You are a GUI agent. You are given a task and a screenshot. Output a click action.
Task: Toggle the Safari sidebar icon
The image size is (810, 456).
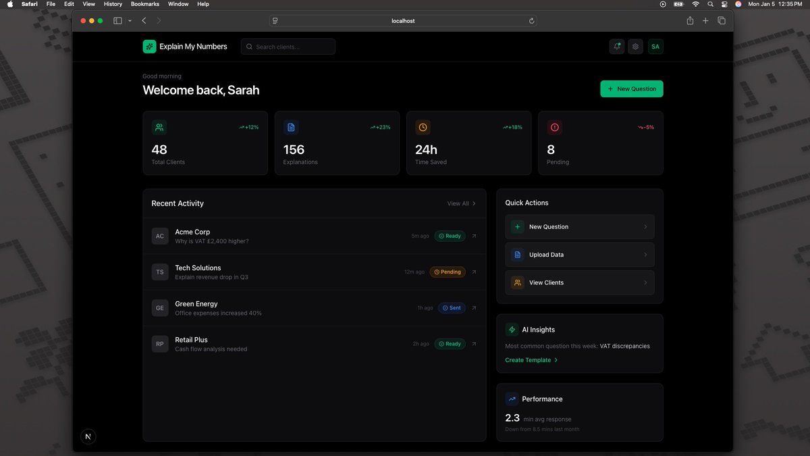point(117,21)
